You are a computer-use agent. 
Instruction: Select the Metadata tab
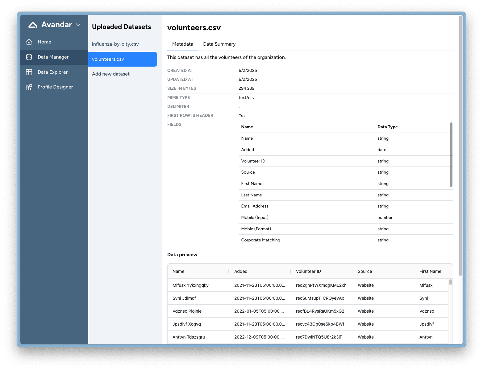[x=182, y=44]
